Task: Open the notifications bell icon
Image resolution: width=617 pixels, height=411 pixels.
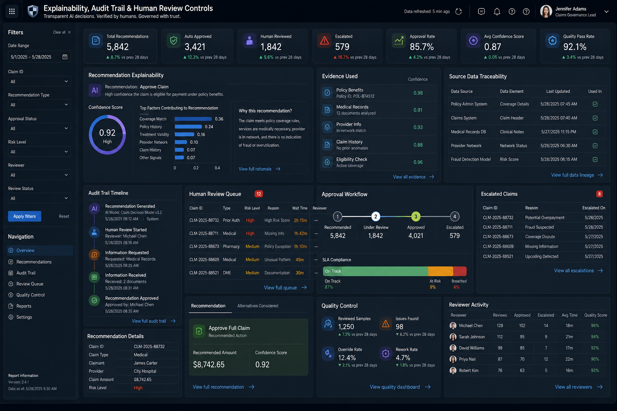Action: (497, 12)
